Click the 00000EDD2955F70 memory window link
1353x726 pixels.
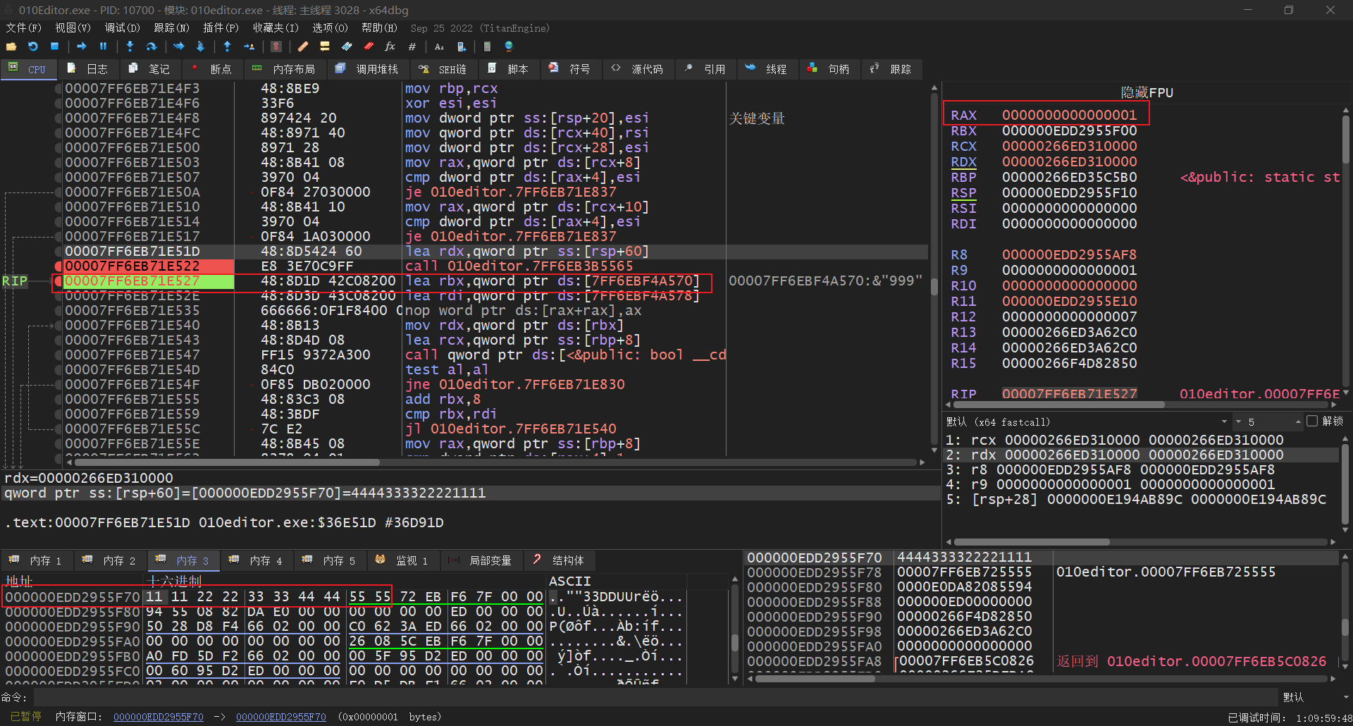[158, 717]
